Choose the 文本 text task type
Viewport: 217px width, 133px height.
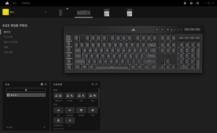pos(58,110)
